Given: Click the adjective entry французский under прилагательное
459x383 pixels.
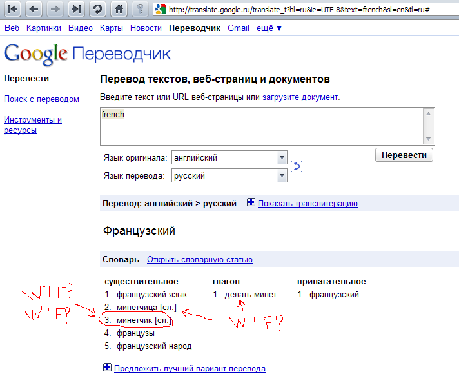Looking at the screenshot, I should point(334,295).
